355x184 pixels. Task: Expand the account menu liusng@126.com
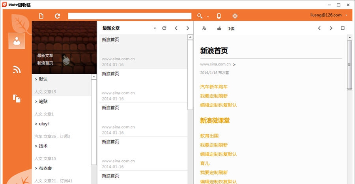(328, 15)
